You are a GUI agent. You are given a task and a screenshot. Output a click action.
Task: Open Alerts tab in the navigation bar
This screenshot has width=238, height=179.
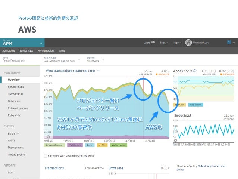[62, 51]
